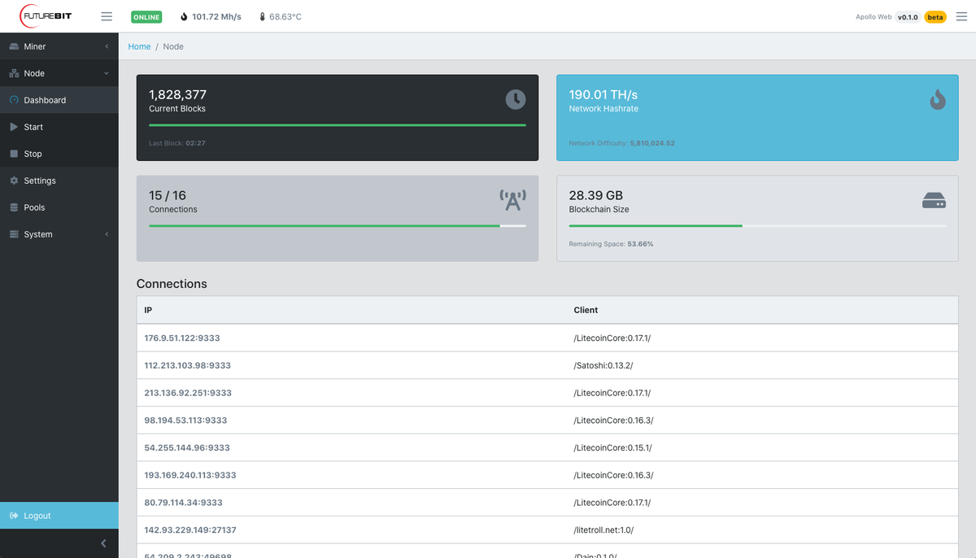Click the Stop square icon
The height and width of the screenshot is (558, 976).
[14, 154]
